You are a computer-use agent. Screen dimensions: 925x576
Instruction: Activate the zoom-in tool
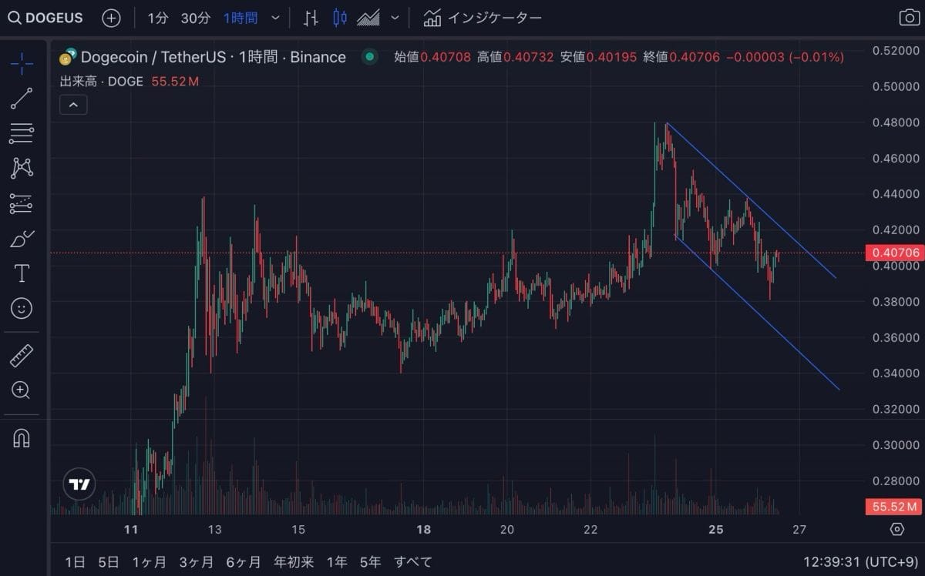click(22, 390)
